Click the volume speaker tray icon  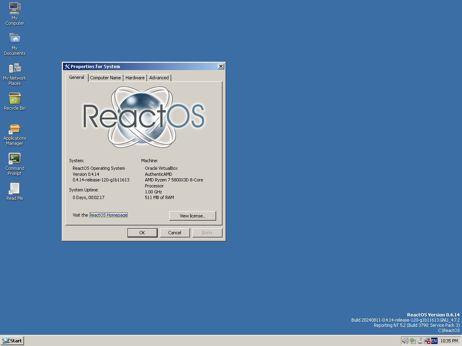point(405,341)
